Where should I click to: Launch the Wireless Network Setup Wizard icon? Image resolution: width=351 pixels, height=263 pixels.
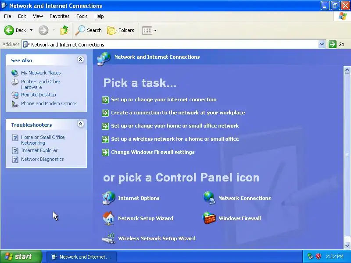[x=108, y=238]
